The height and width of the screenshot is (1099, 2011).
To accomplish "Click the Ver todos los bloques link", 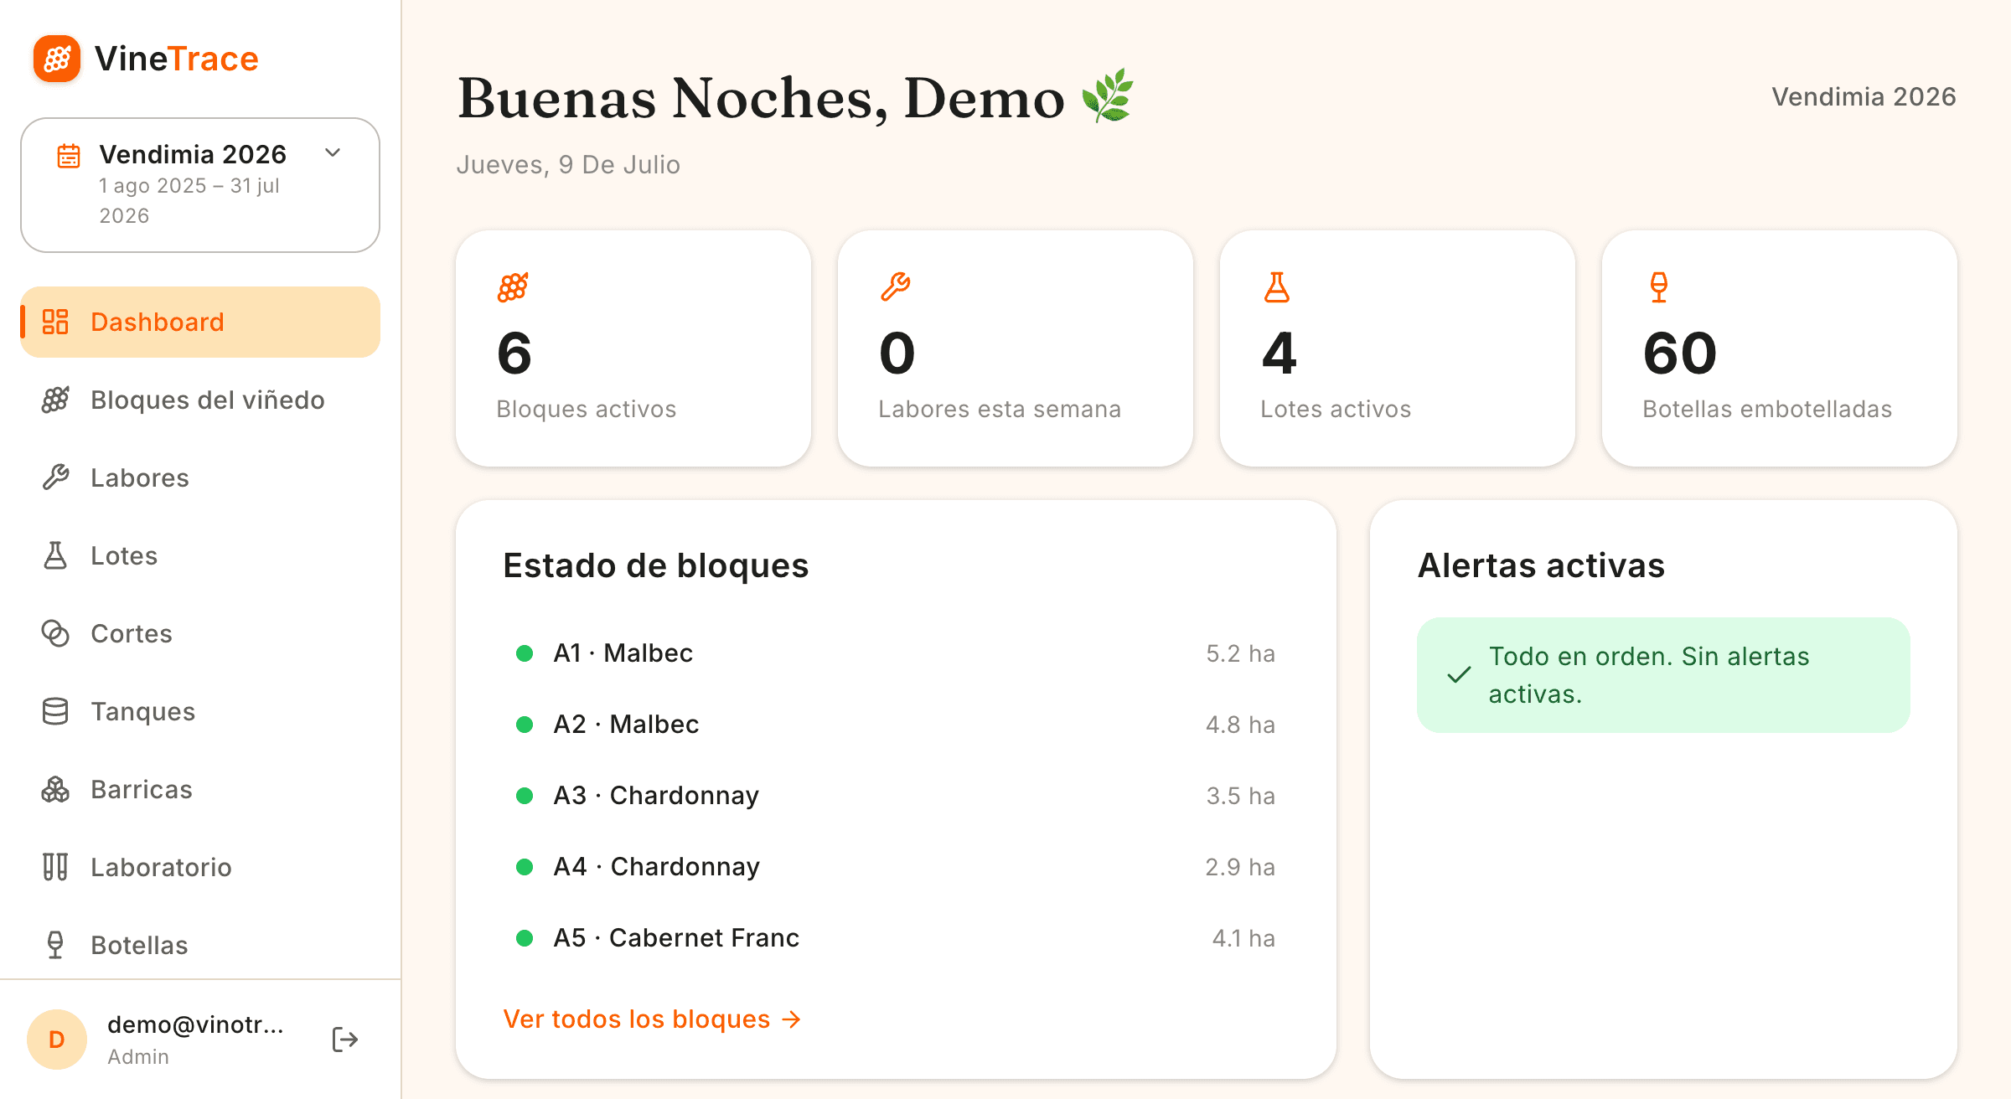I will 652,1019.
